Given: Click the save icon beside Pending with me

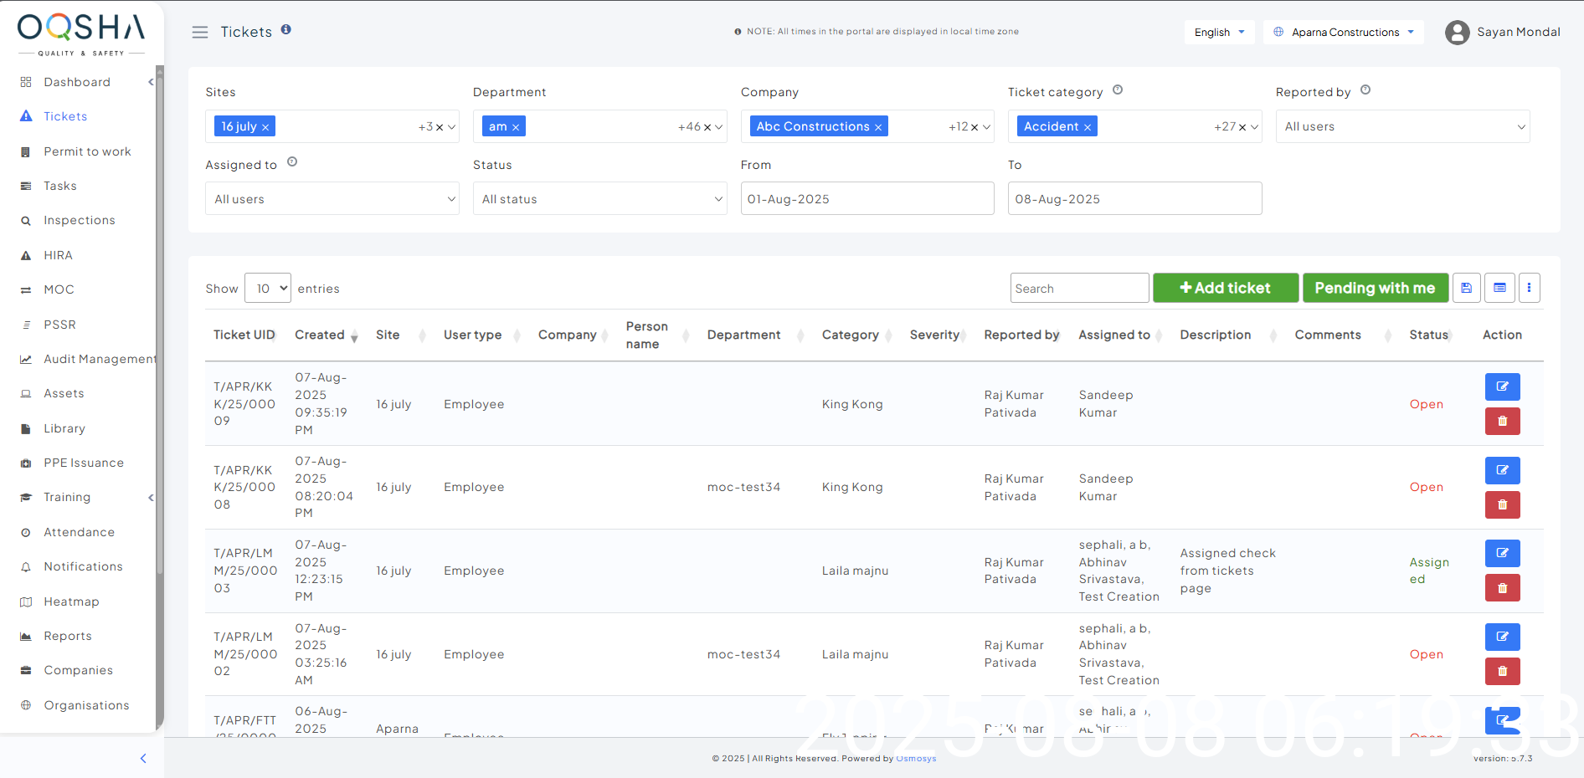Looking at the screenshot, I should click(x=1466, y=288).
